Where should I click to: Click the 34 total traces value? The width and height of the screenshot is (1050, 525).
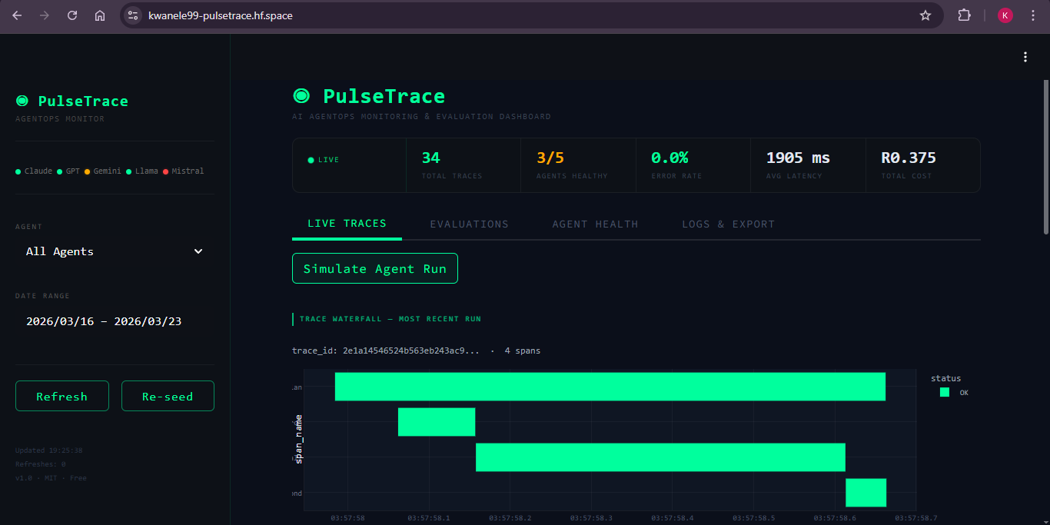click(x=430, y=158)
